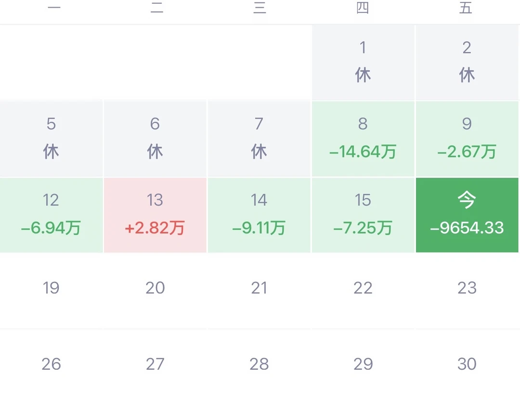The height and width of the screenshot is (404, 520).
Task: Select rest day 5 cell
Action: pos(51,139)
